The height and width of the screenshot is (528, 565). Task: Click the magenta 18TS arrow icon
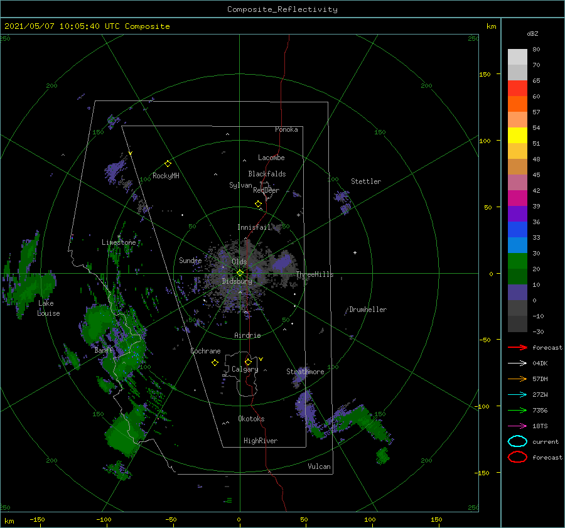tap(517, 426)
